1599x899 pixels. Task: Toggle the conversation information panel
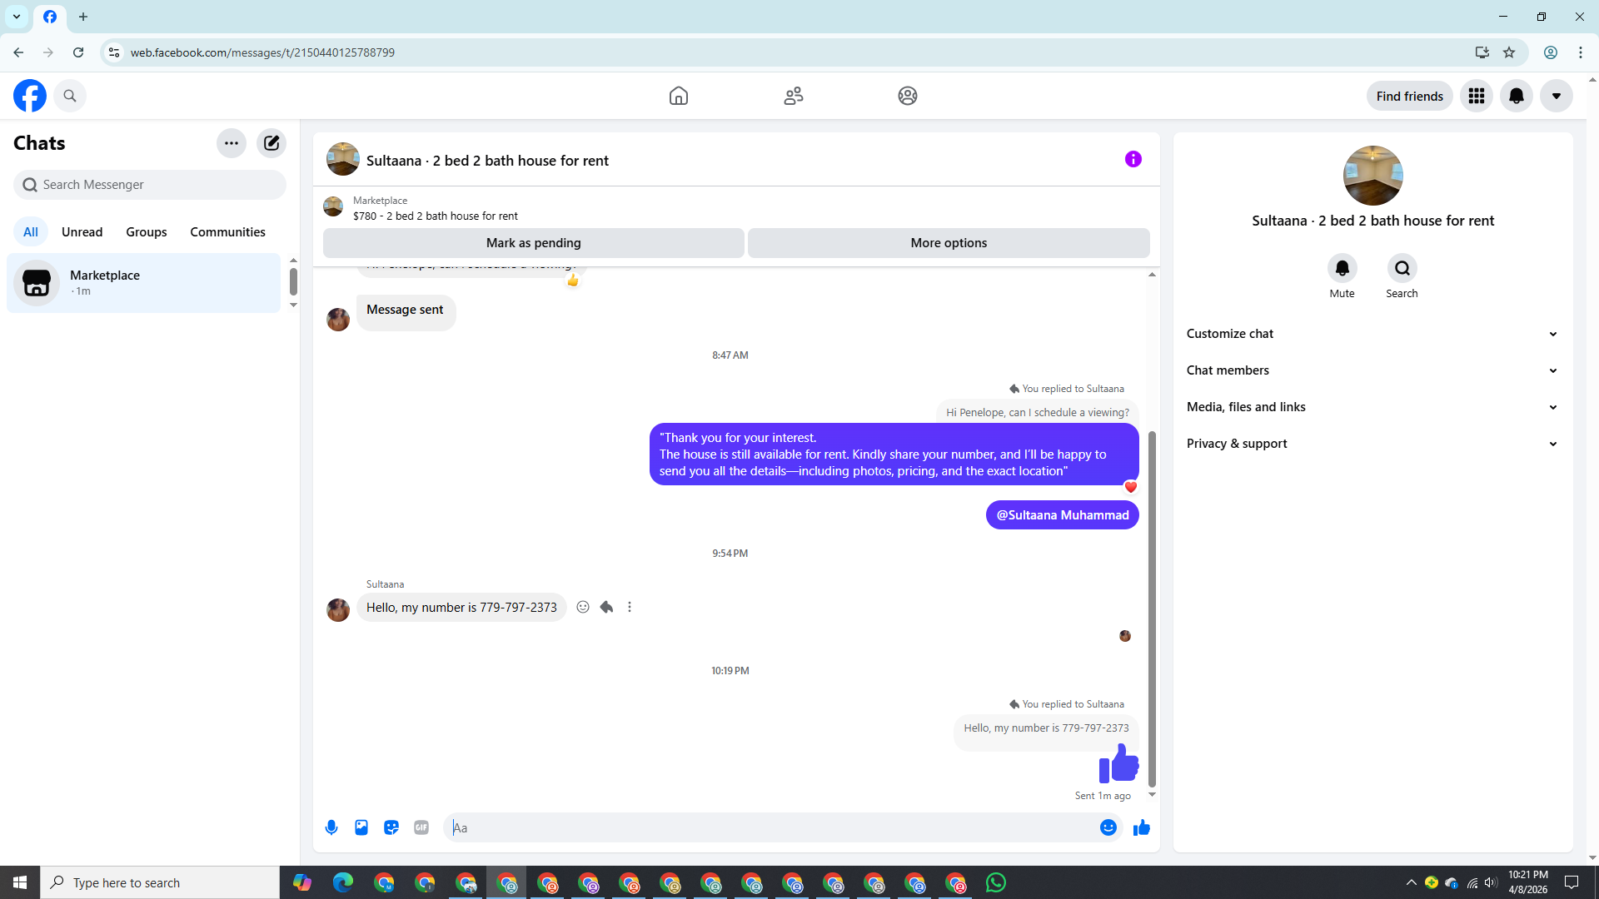(1133, 159)
